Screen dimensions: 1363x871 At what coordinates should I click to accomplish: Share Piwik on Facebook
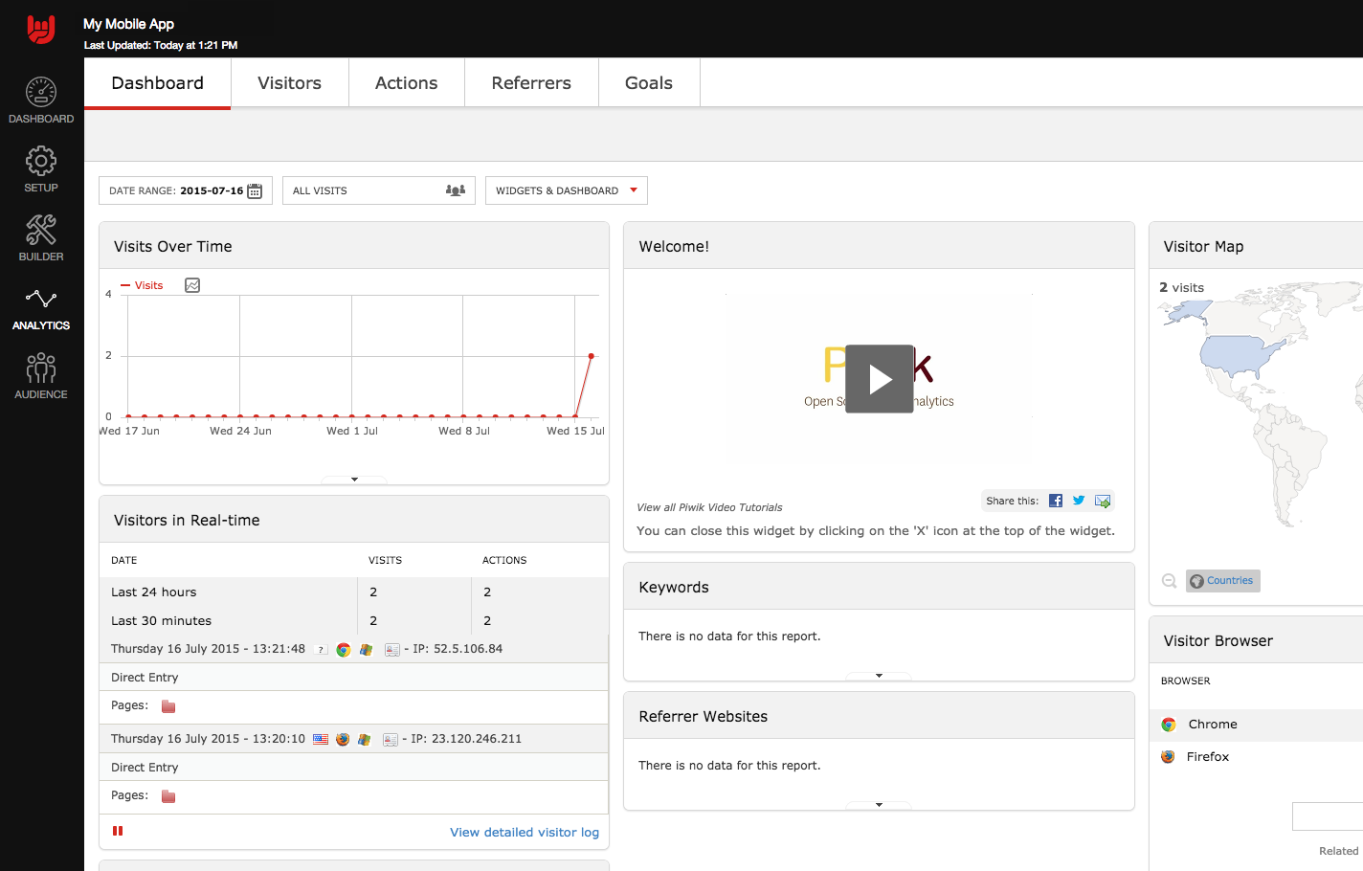tap(1056, 501)
